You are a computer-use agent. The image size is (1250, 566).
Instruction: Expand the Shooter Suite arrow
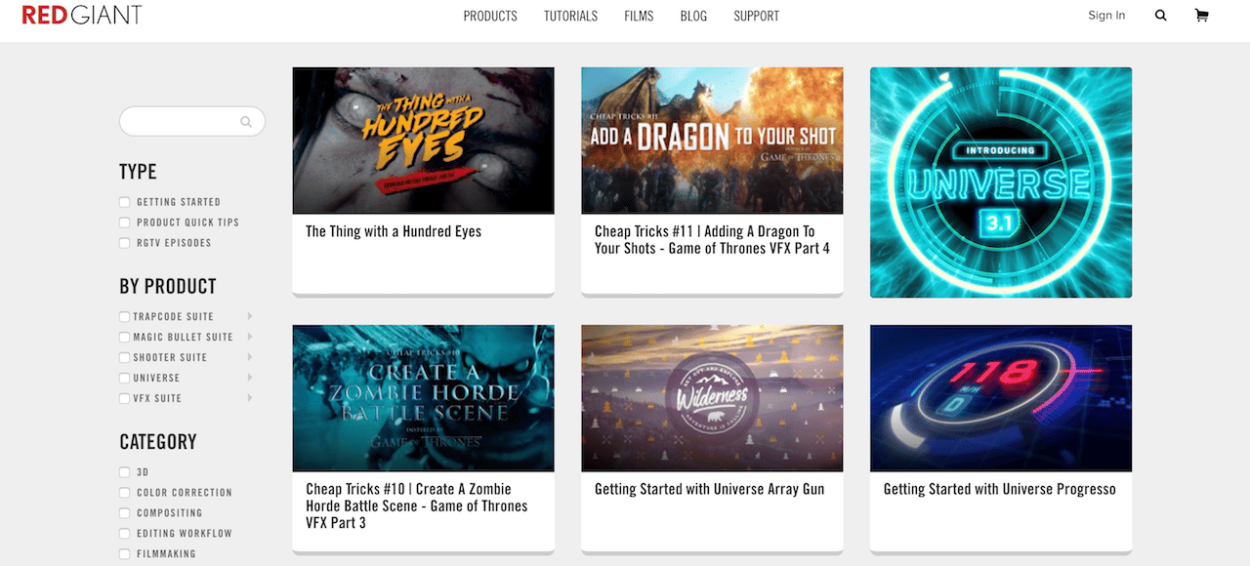250,357
